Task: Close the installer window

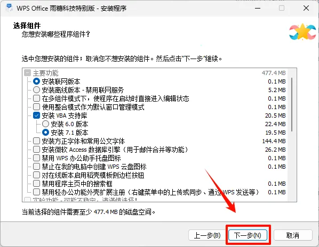Action: 306,8
